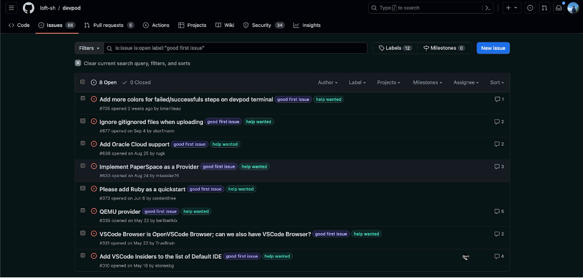Switch to the Insights tab

pos(306,26)
